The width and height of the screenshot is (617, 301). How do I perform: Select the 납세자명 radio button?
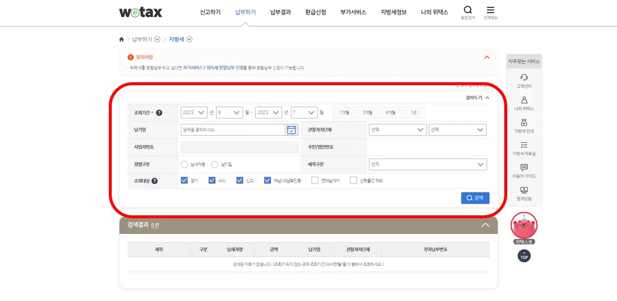tap(184, 164)
